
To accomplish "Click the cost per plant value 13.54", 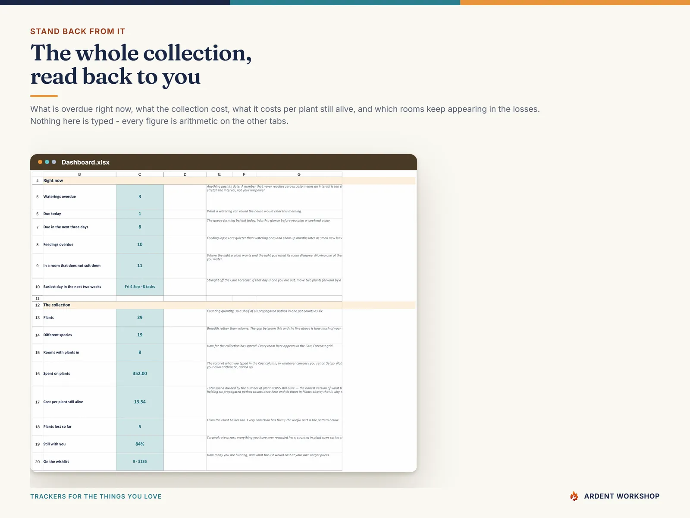I will pos(140,402).
